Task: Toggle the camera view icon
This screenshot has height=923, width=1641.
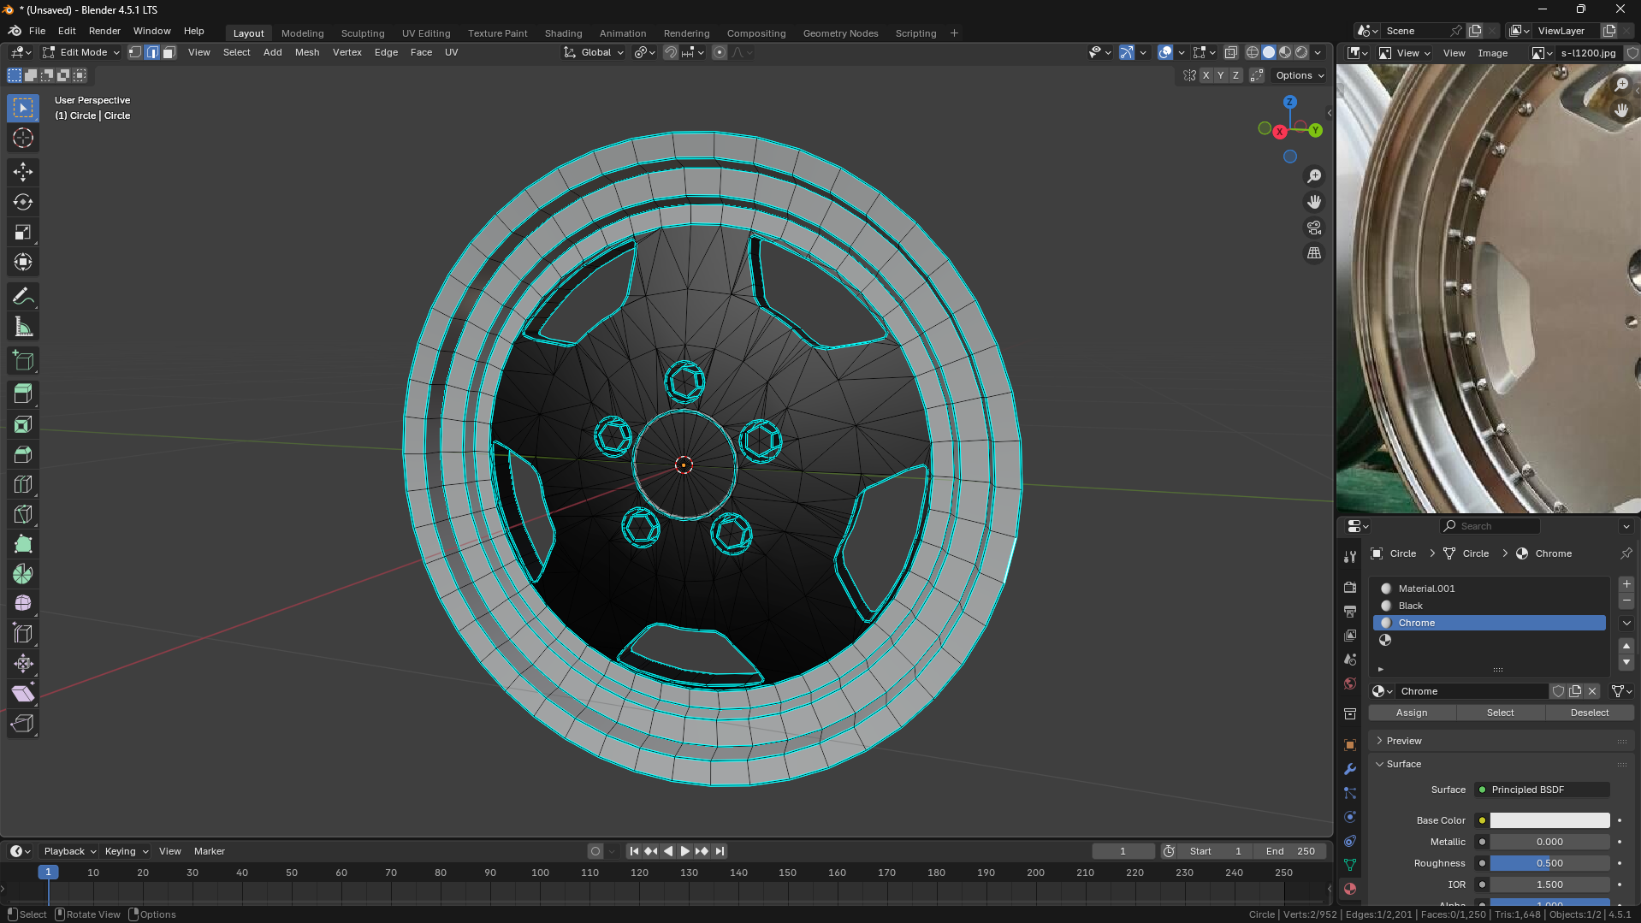Action: [1314, 228]
